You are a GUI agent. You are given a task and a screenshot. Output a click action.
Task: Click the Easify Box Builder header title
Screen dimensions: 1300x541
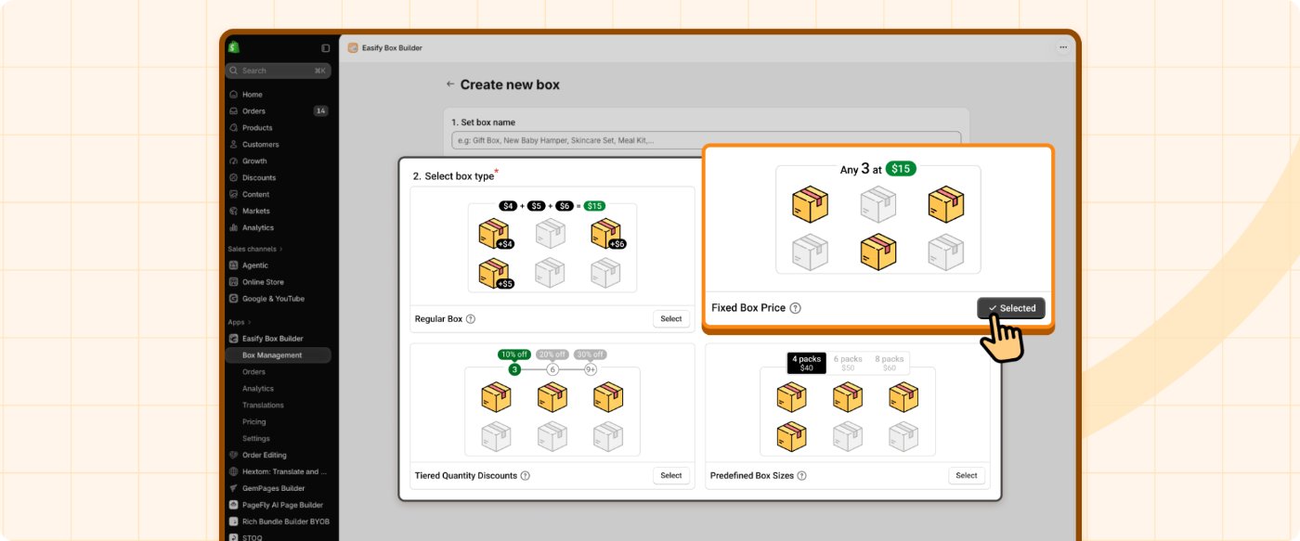[x=392, y=48]
